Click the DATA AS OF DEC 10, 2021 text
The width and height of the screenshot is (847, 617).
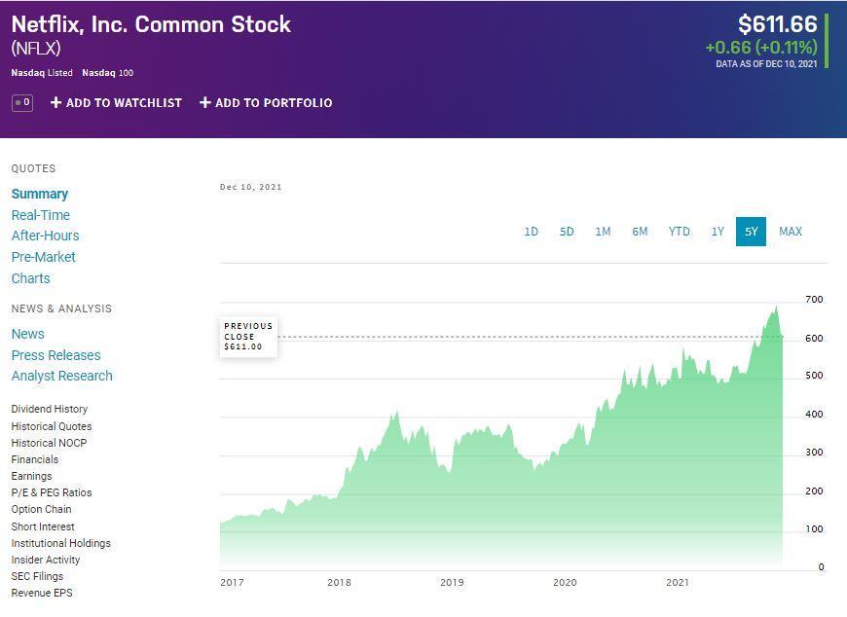point(766,63)
